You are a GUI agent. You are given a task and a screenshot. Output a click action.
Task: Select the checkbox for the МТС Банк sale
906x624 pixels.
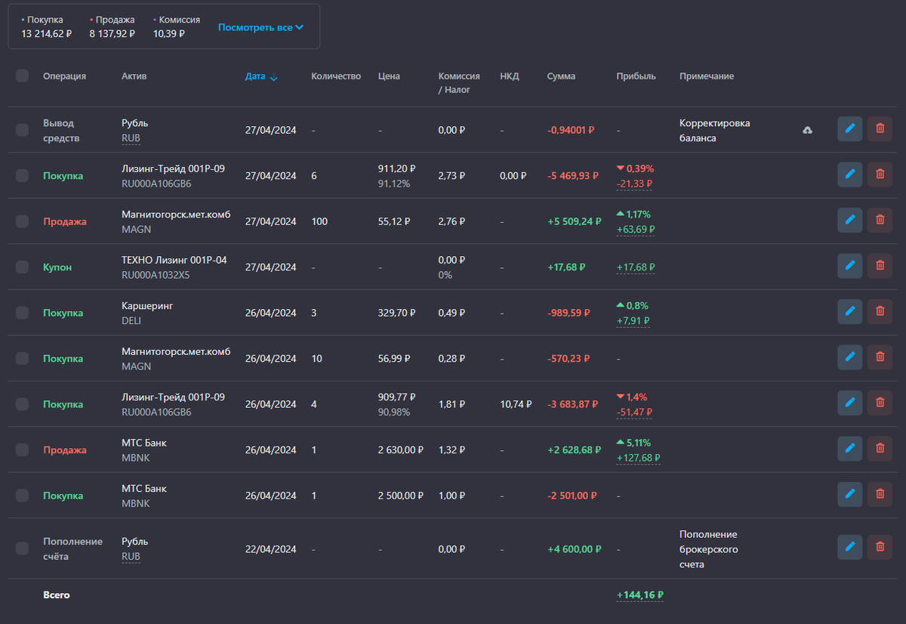[22, 449]
